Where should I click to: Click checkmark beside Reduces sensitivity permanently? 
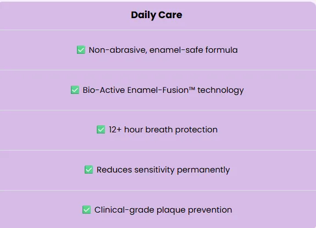point(88,170)
